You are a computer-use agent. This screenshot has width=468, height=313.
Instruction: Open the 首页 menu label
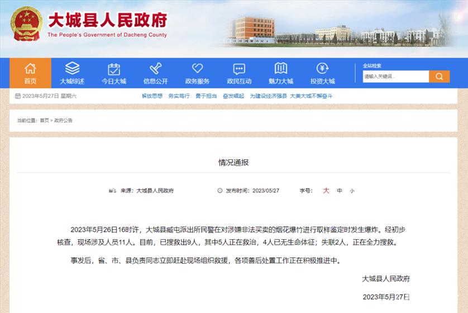[30, 81]
